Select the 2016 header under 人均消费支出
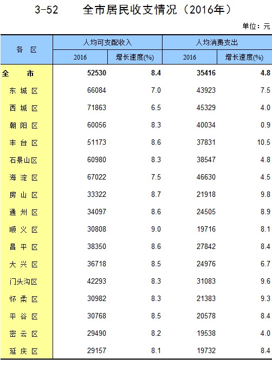 point(190,57)
